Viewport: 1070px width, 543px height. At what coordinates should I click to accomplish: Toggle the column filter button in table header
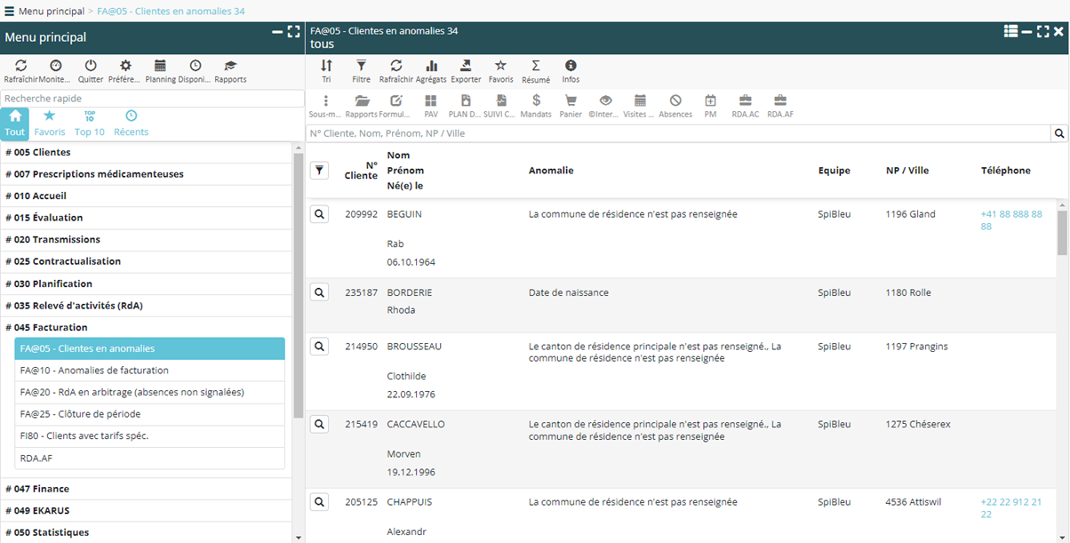[320, 171]
